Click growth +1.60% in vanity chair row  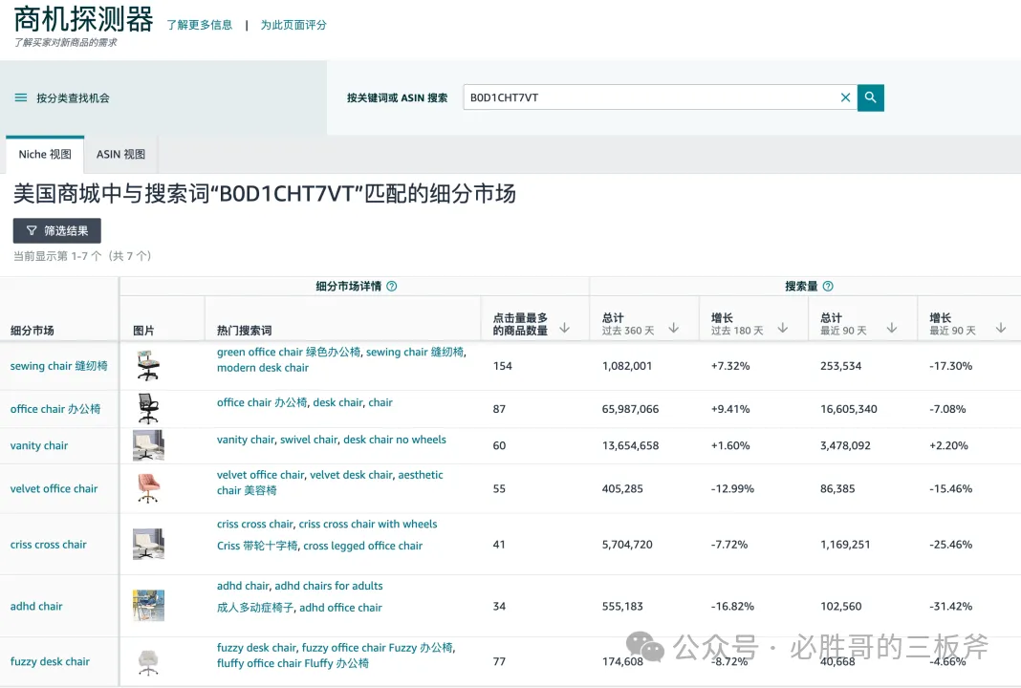click(x=730, y=445)
